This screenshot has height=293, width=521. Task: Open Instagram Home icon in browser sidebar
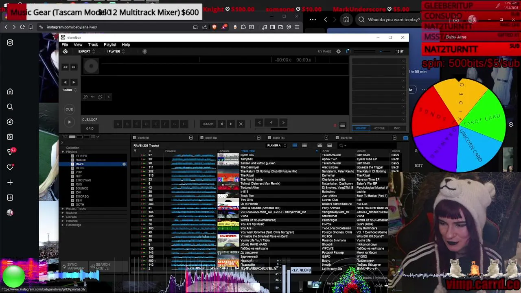(x=10, y=92)
